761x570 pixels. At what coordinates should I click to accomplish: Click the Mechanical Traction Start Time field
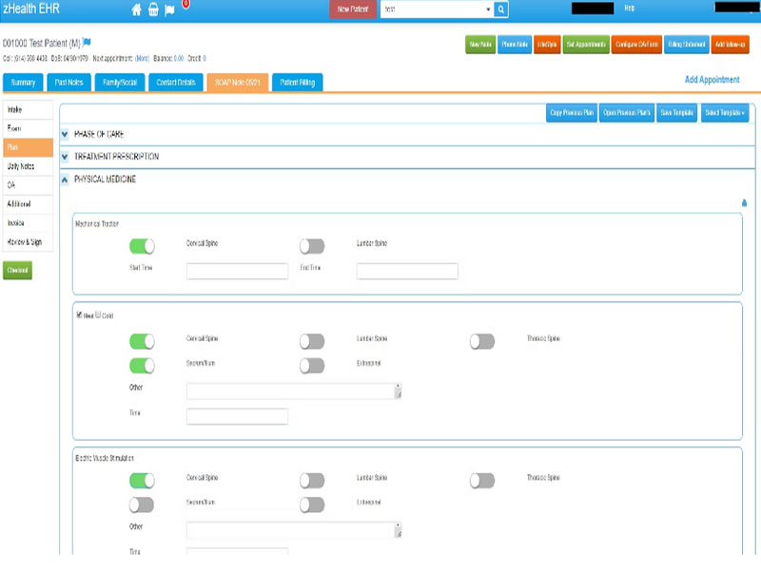(237, 272)
